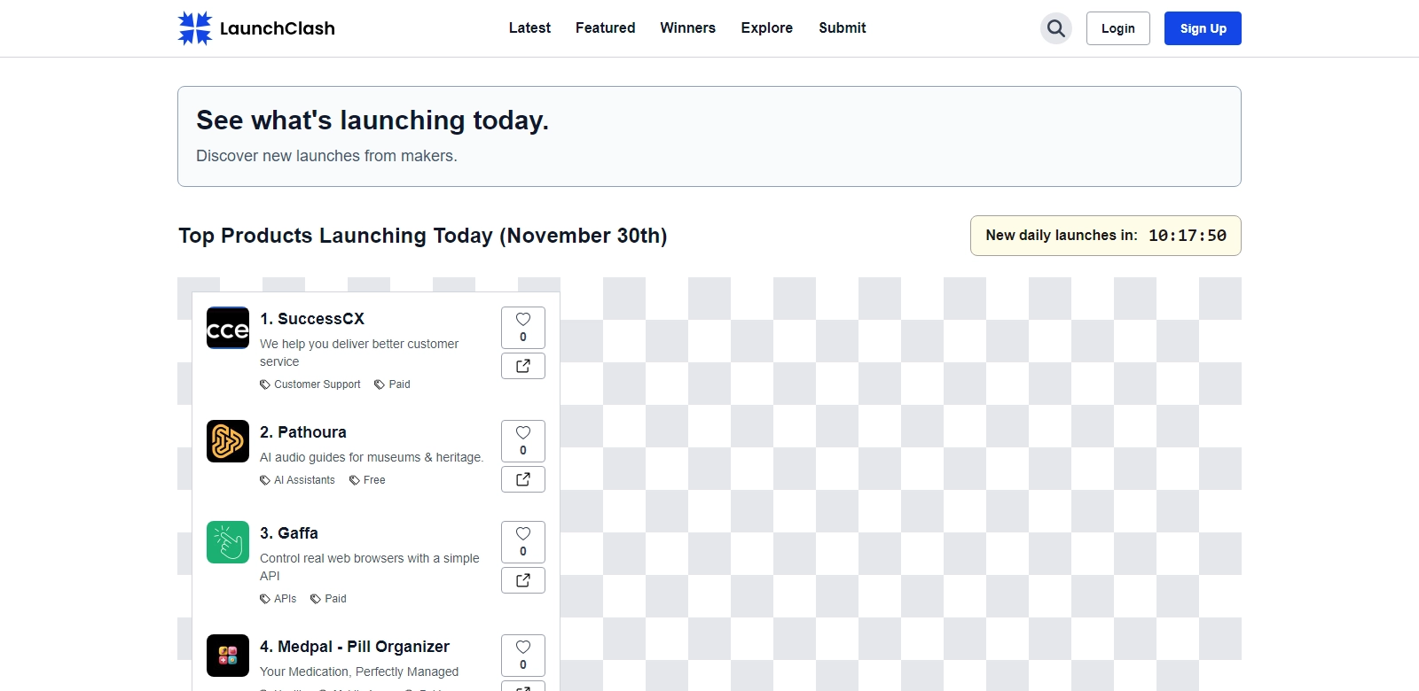The image size is (1419, 691).
Task: Click the Medpal app icon
Action: point(228,656)
